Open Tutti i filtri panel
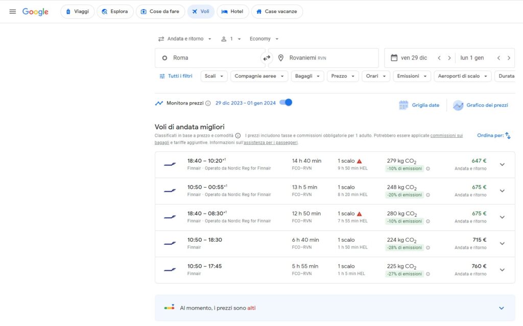This screenshot has width=523, height=326. [x=176, y=76]
